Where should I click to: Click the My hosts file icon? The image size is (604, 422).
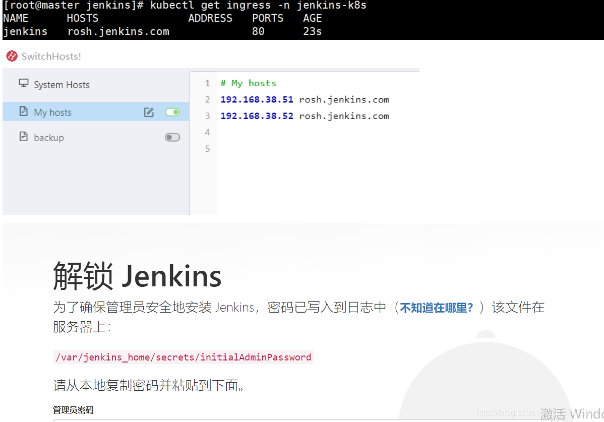pos(24,111)
